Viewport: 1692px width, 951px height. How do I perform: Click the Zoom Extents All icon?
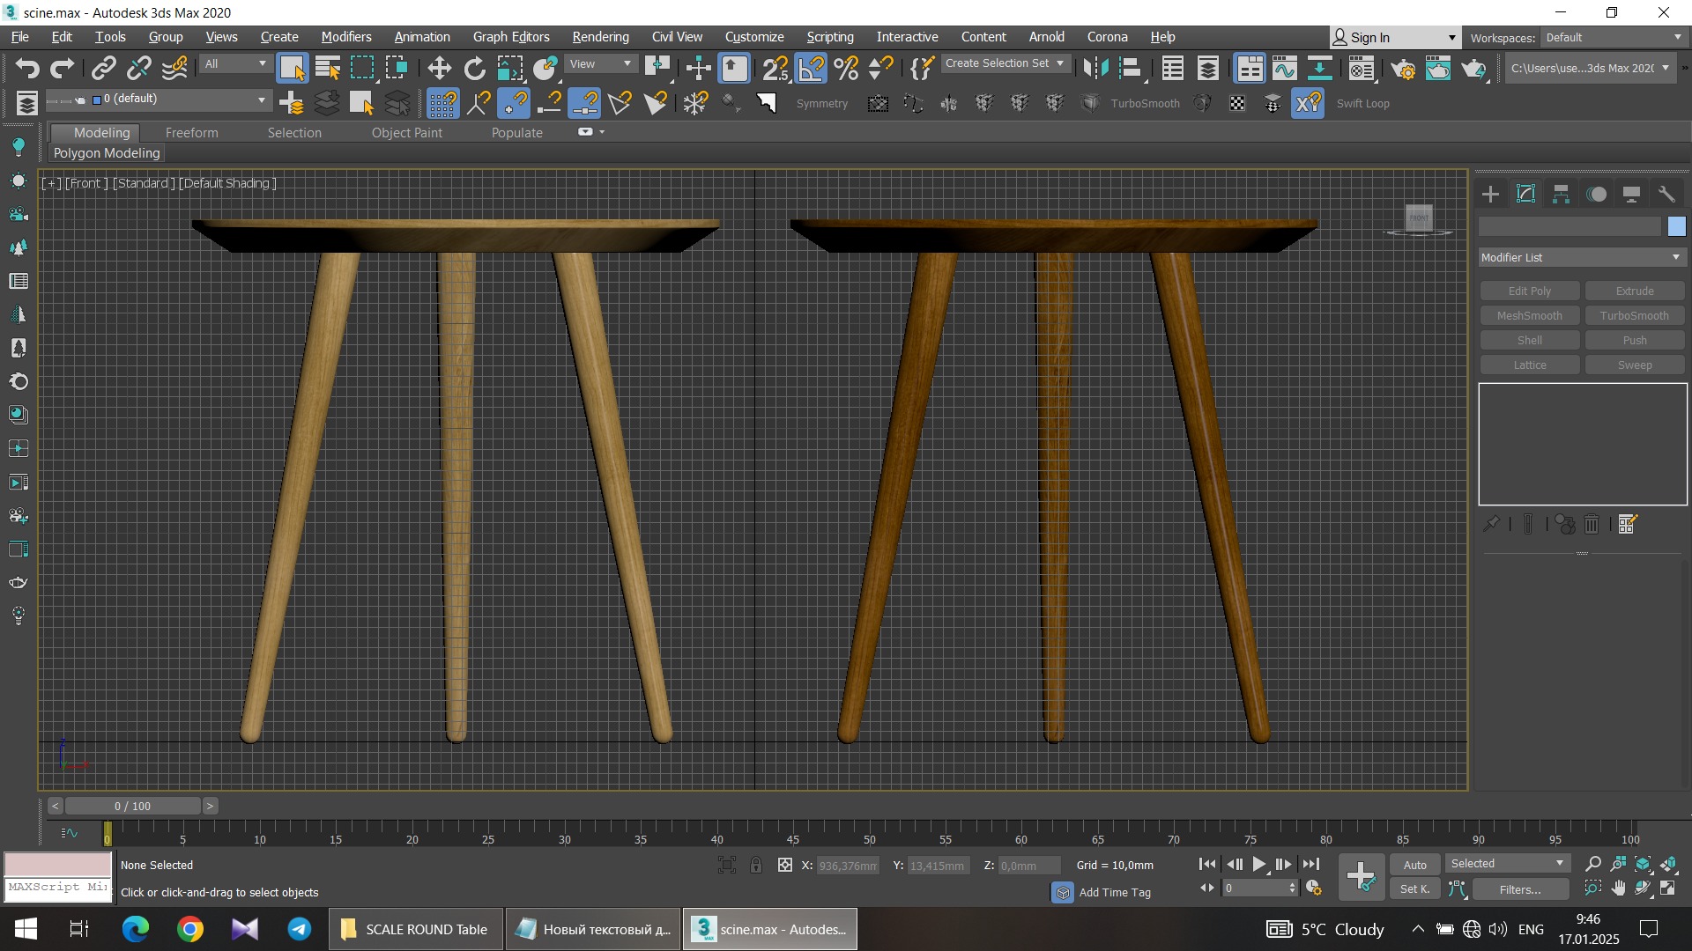[1669, 864]
